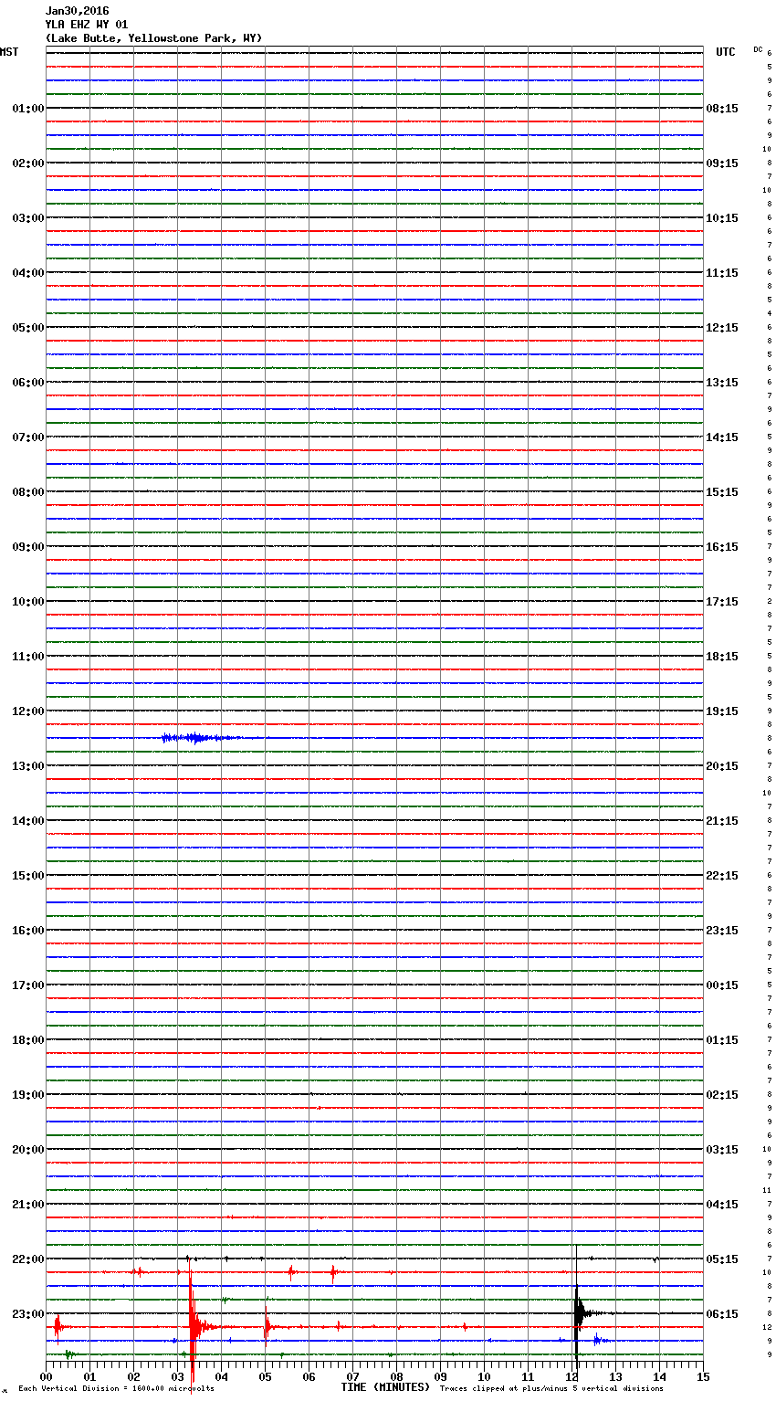Click the Lake Butte, Yellowstone Park location text
Image resolution: width=776 pixels, height=1401 pixels.
pos(153,38)
